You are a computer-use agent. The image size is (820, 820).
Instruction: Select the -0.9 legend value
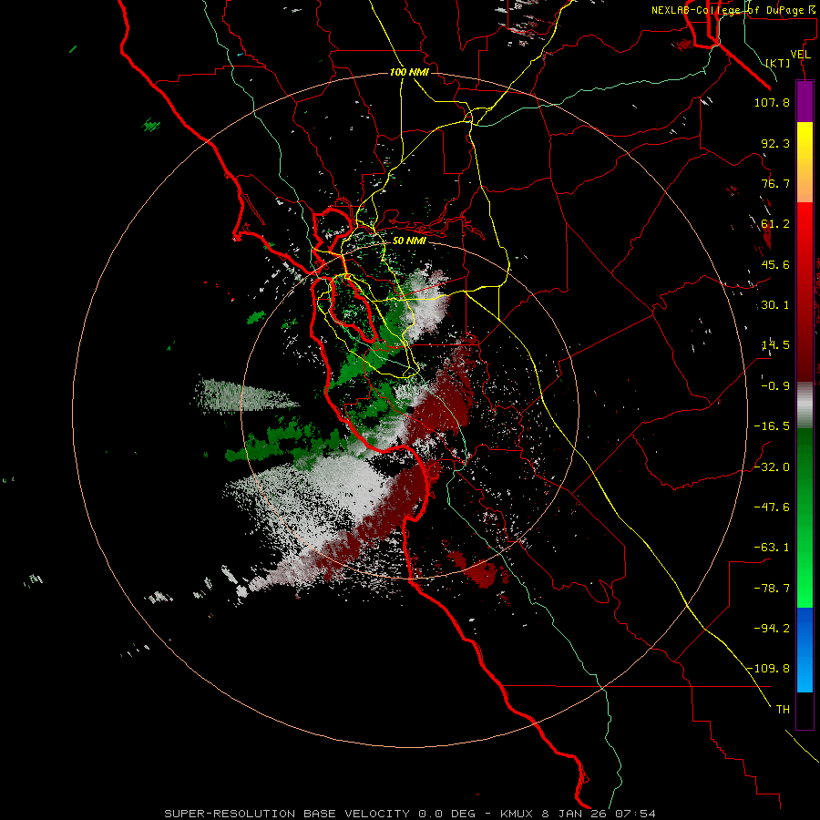(775, 386)
